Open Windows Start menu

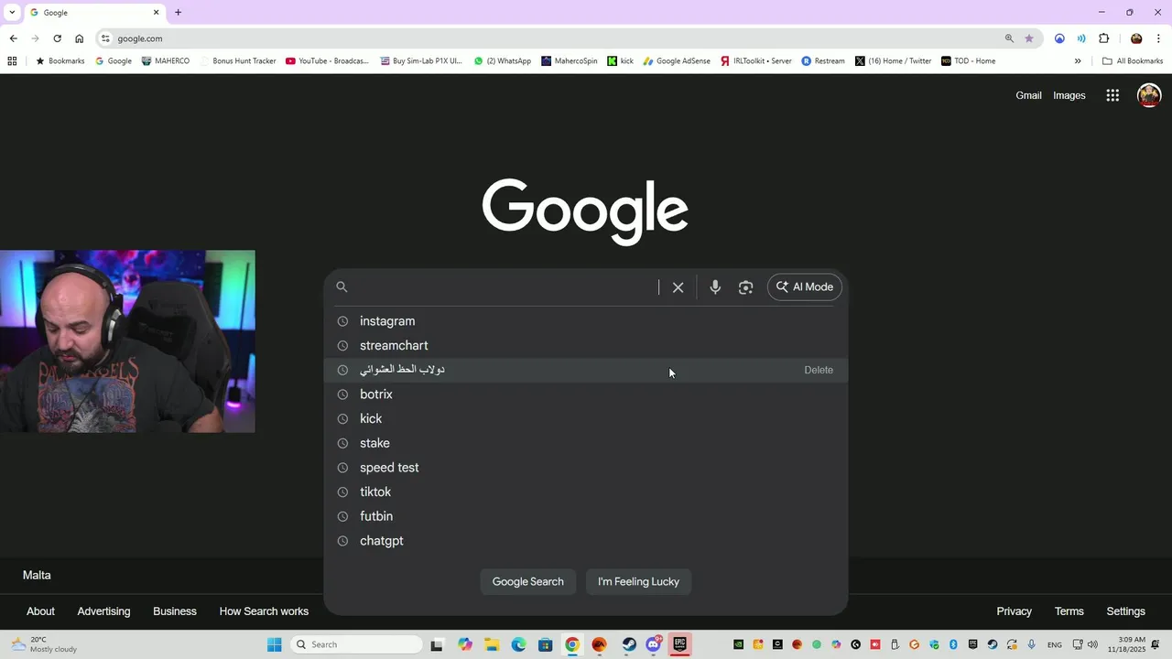[274, 644]
